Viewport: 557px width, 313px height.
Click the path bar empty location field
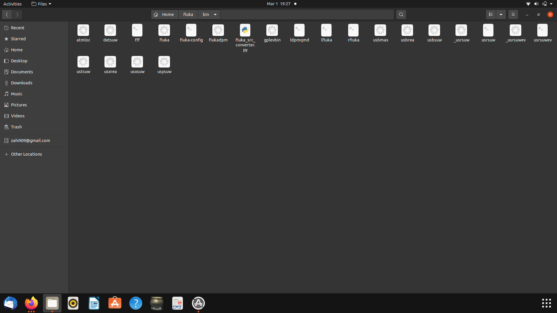coord(307,14)
